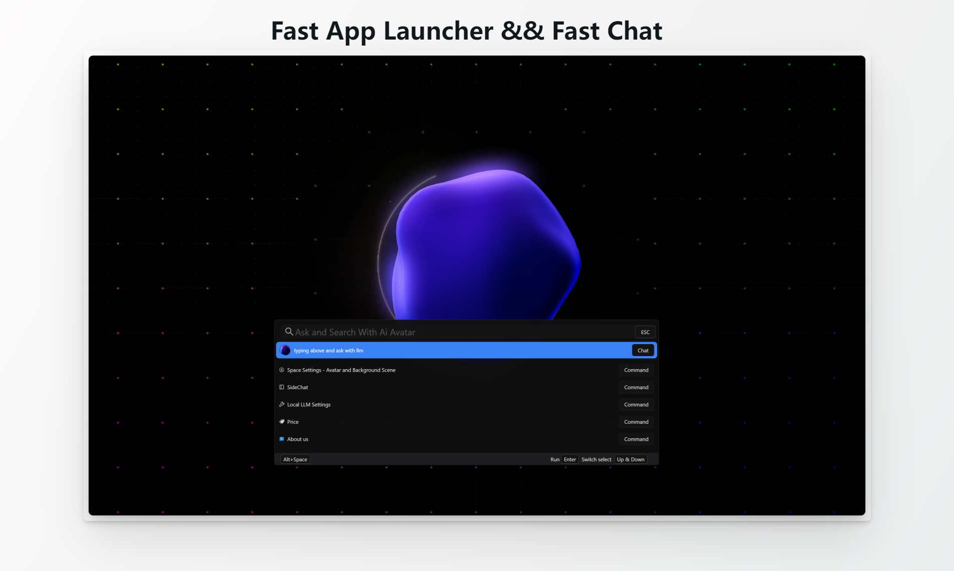Open the SideChat entry
This screenshot has height=571, width=954.
(296, 387)
